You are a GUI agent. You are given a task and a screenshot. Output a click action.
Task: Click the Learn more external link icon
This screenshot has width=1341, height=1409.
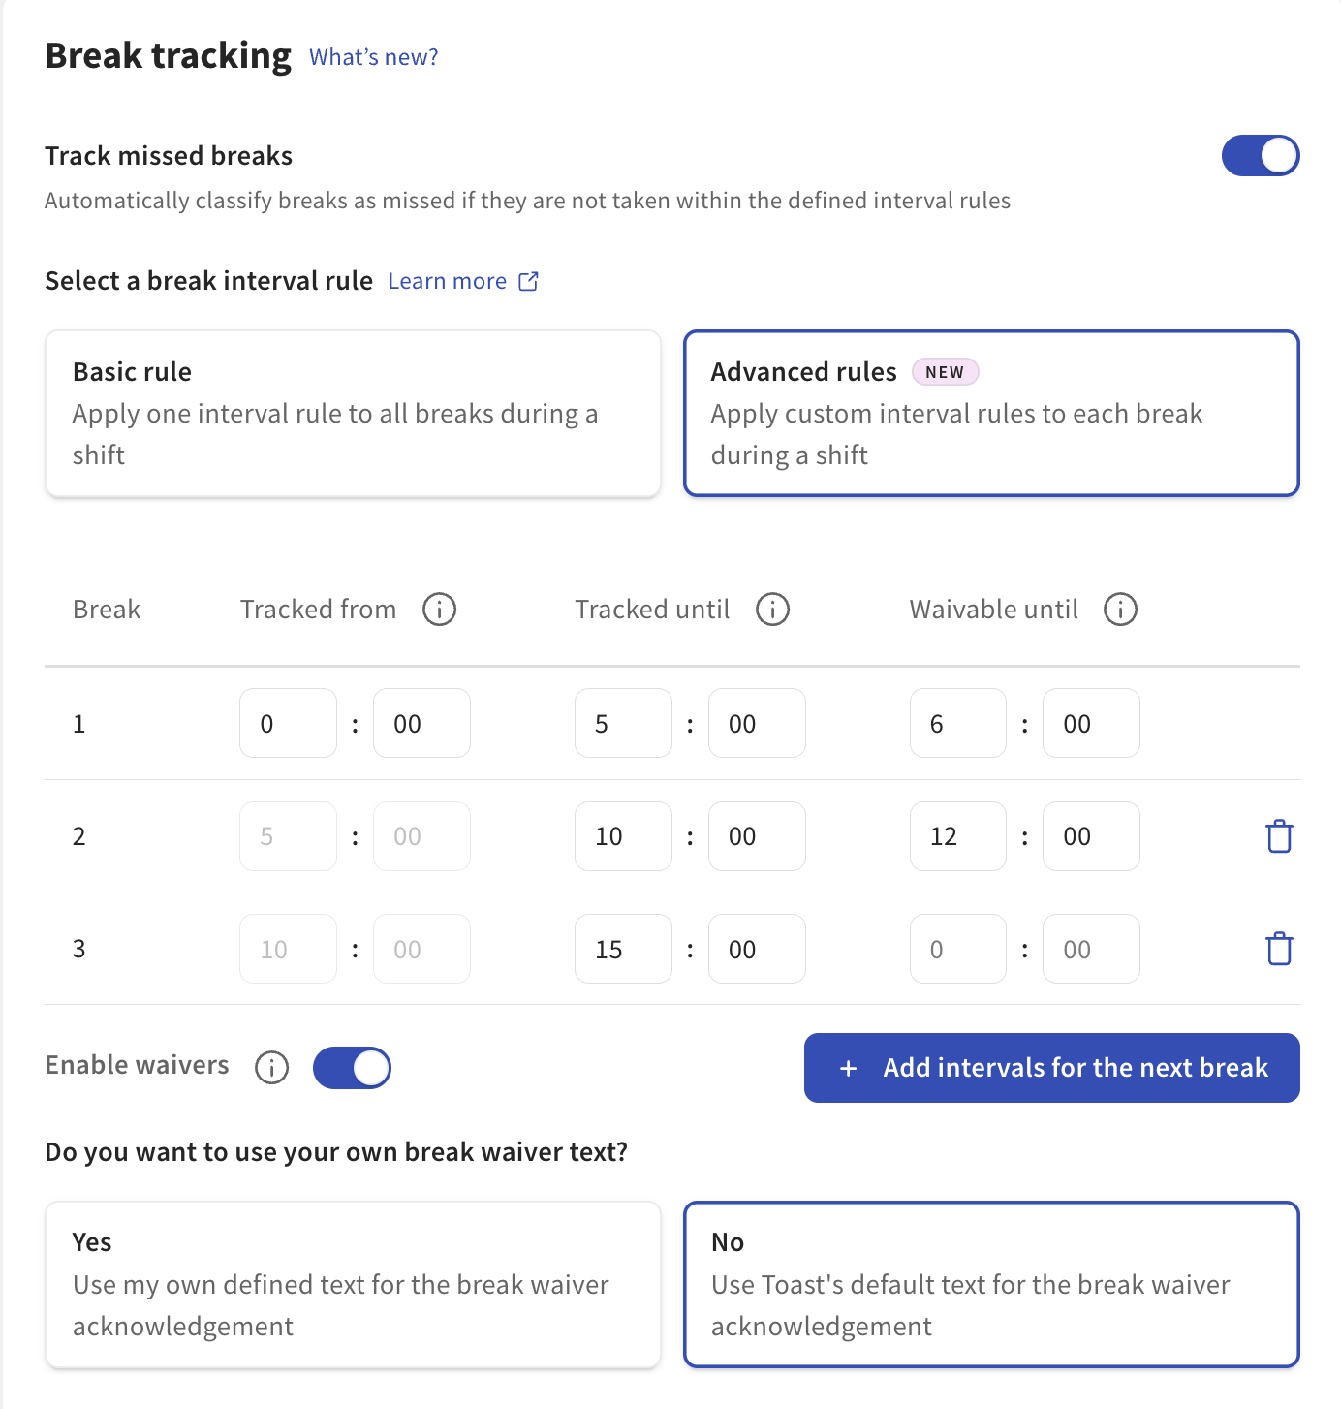[528, 281]
